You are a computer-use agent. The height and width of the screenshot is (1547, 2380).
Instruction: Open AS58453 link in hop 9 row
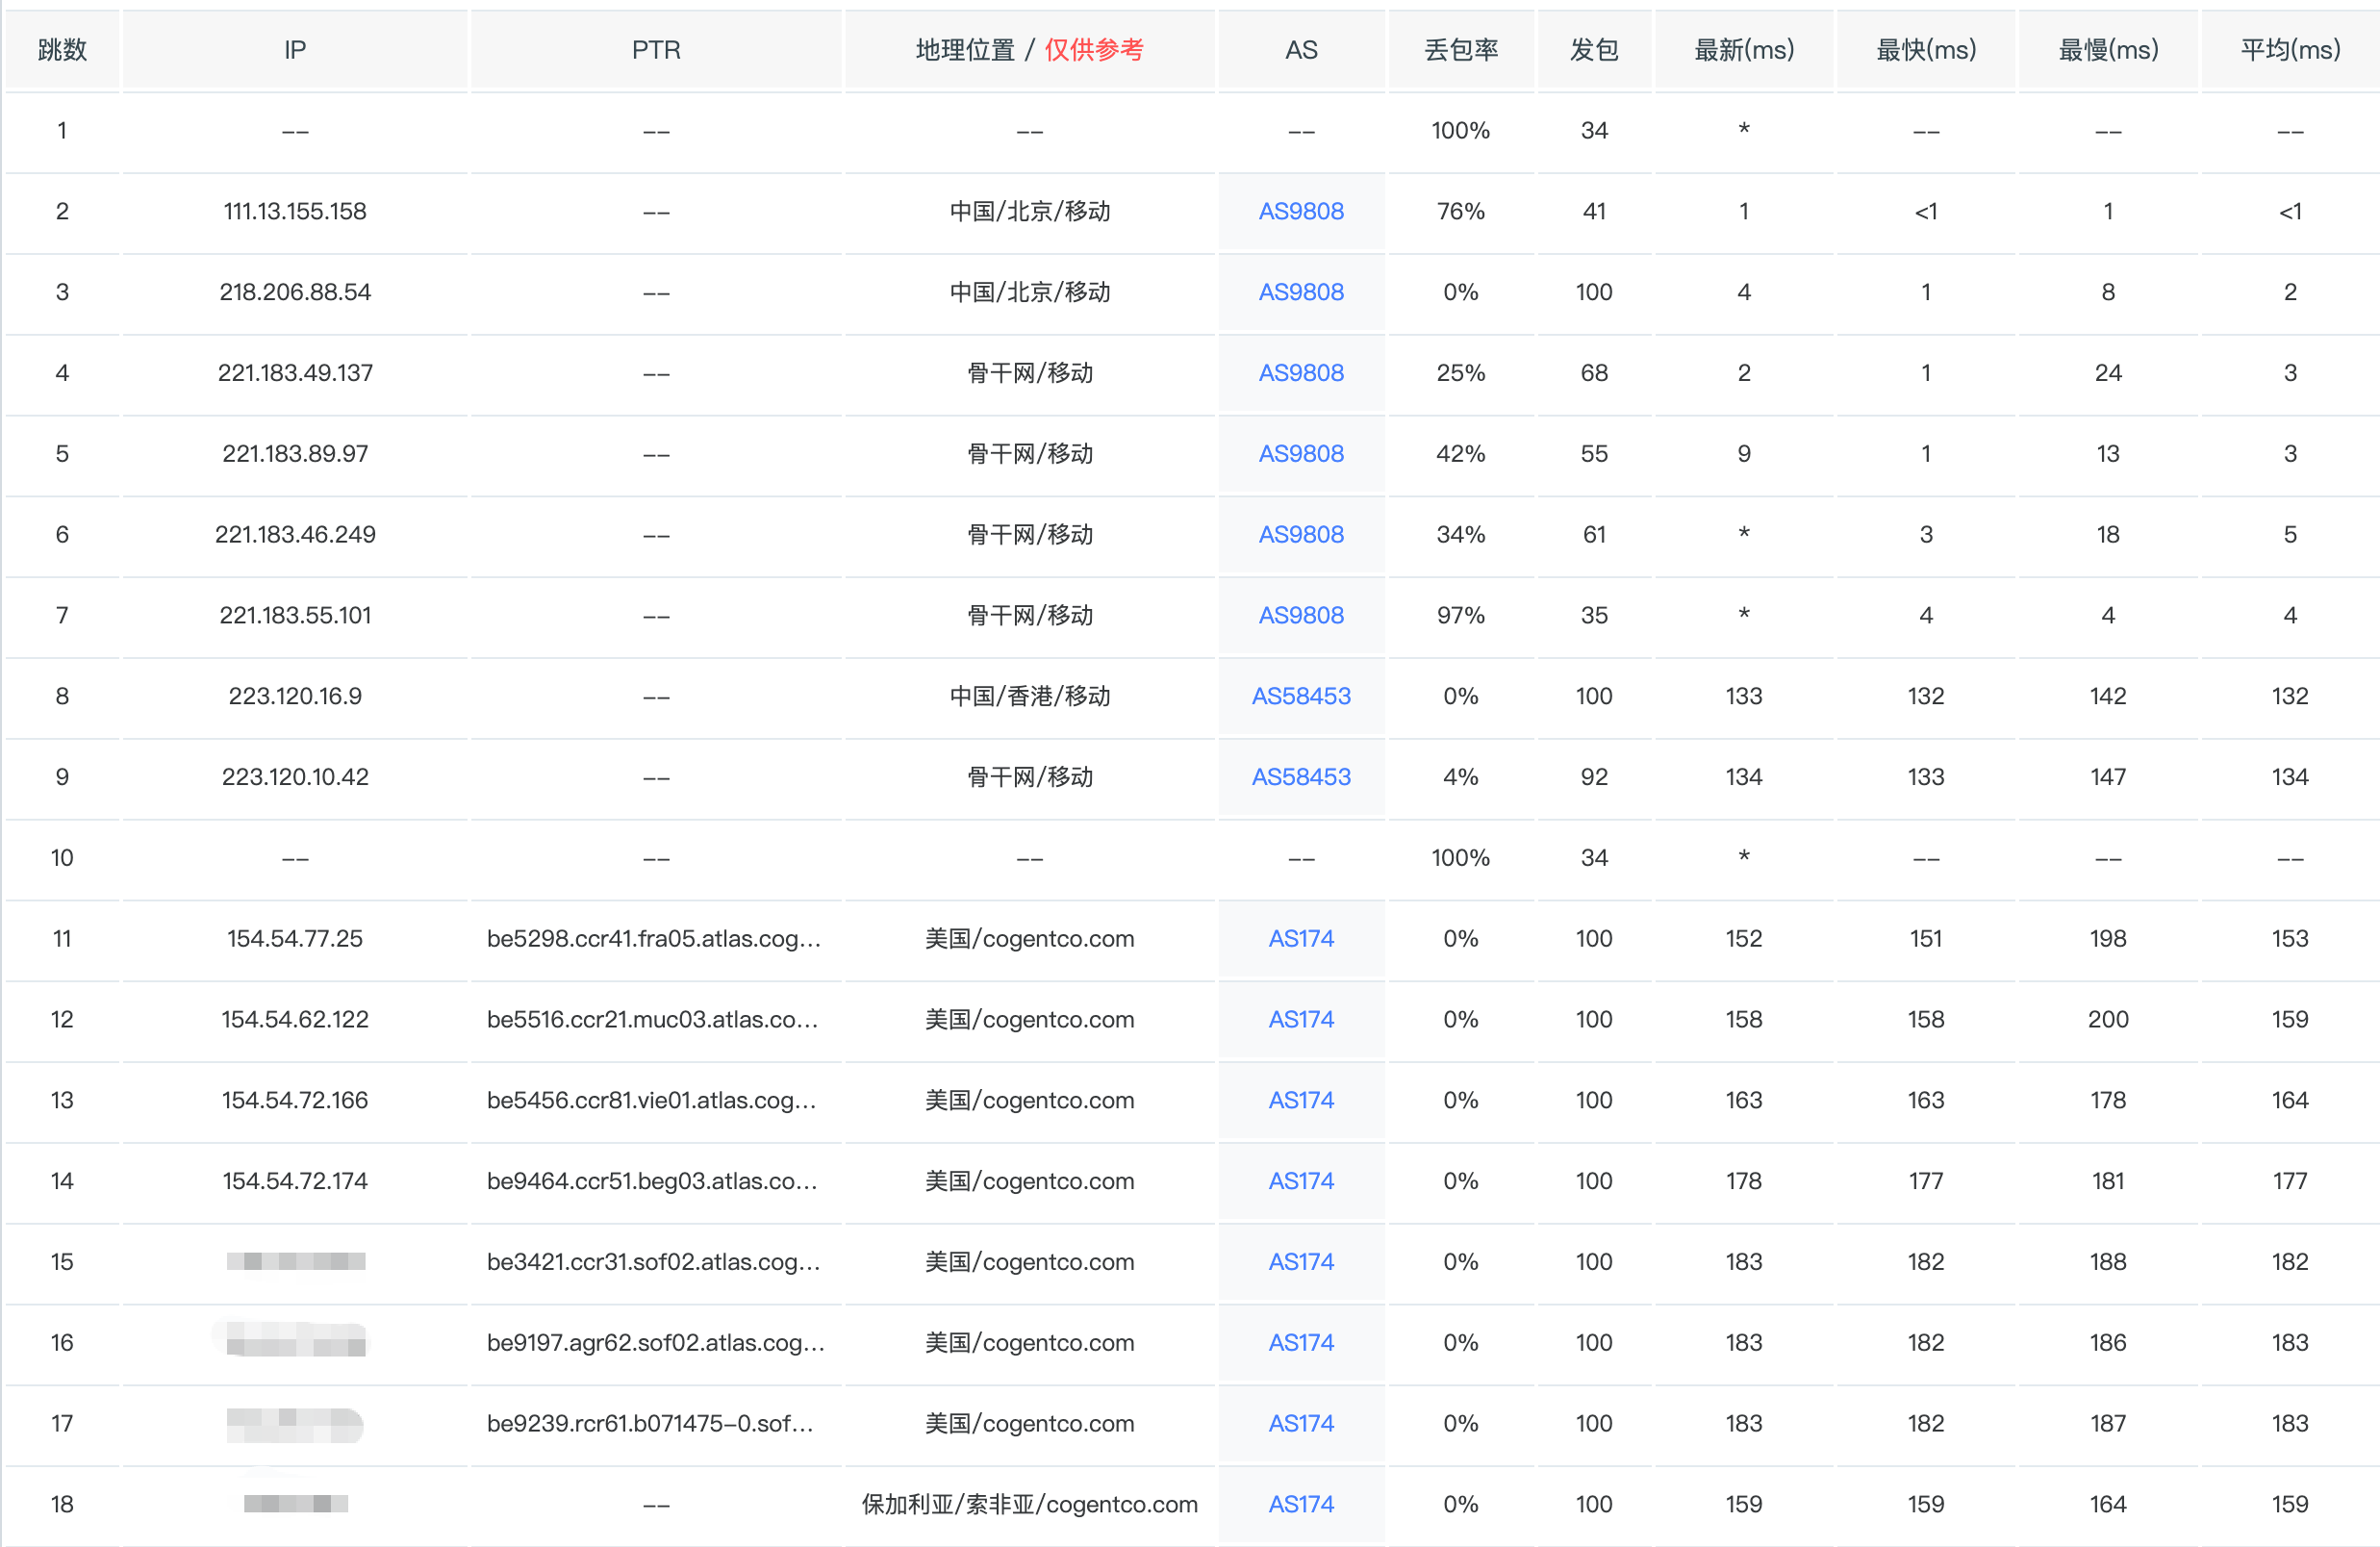pos(1300,777)
